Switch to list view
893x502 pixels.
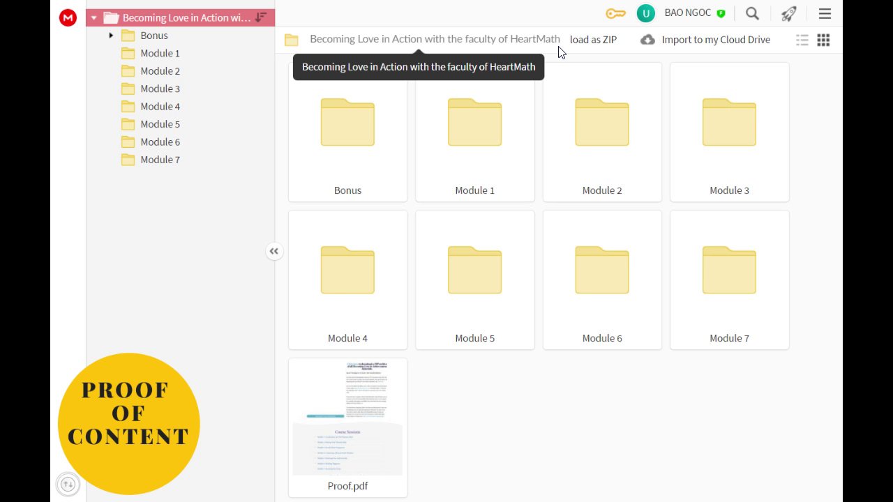(802, 40)
